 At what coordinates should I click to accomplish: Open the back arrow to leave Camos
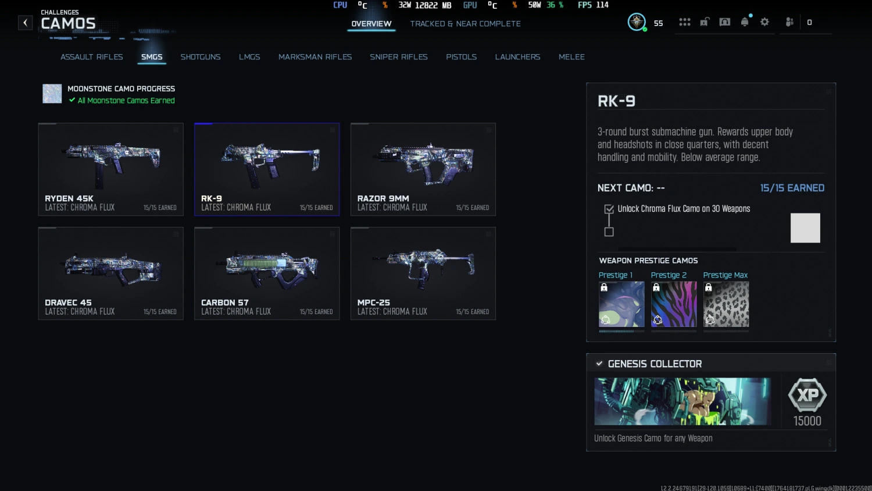25,22
